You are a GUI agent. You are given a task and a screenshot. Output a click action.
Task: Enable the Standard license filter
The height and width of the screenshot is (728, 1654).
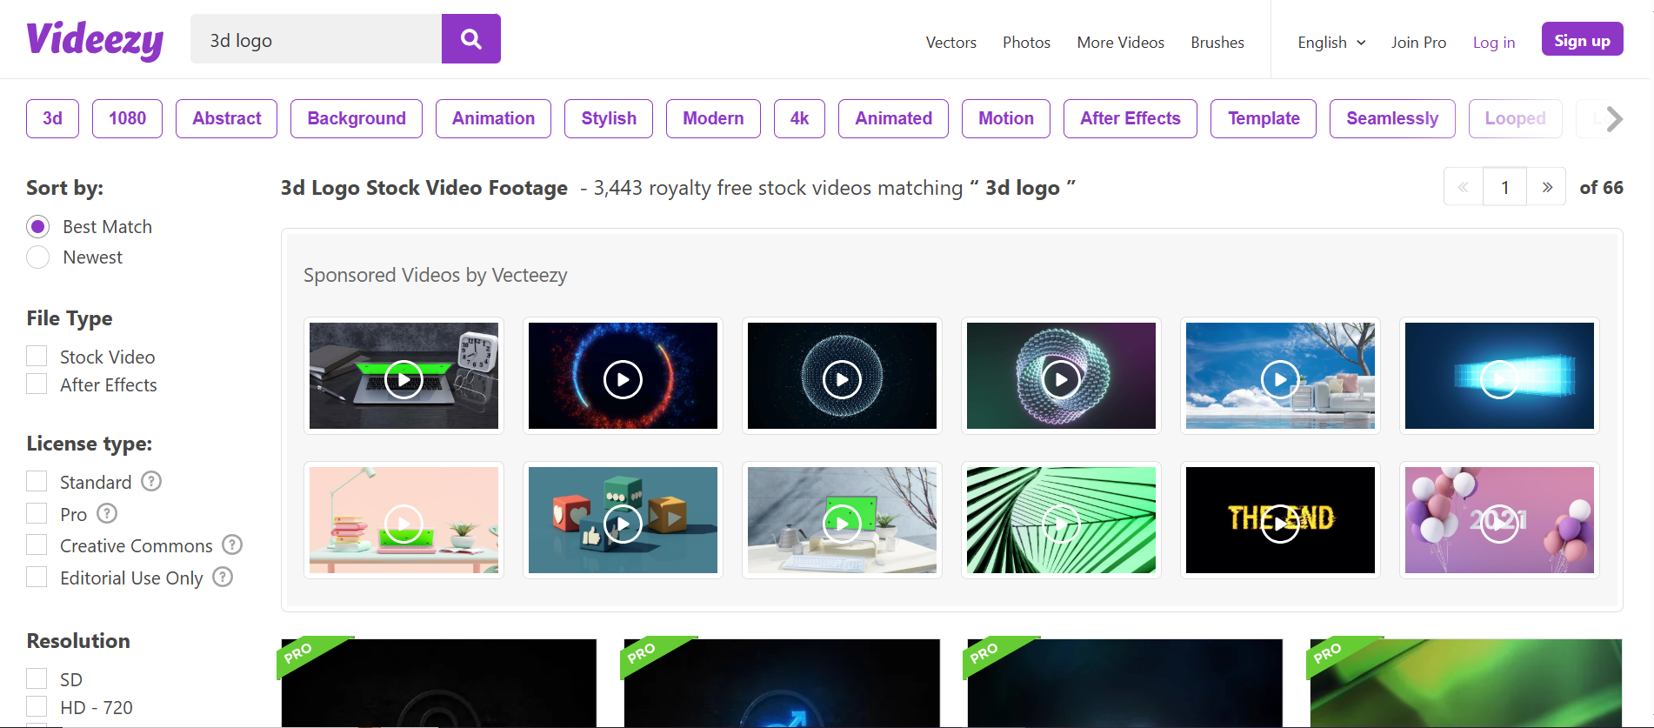coord(37,481)
